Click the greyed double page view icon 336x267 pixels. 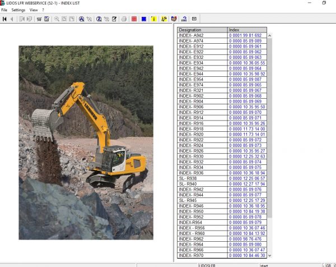[x=72, y=19]
